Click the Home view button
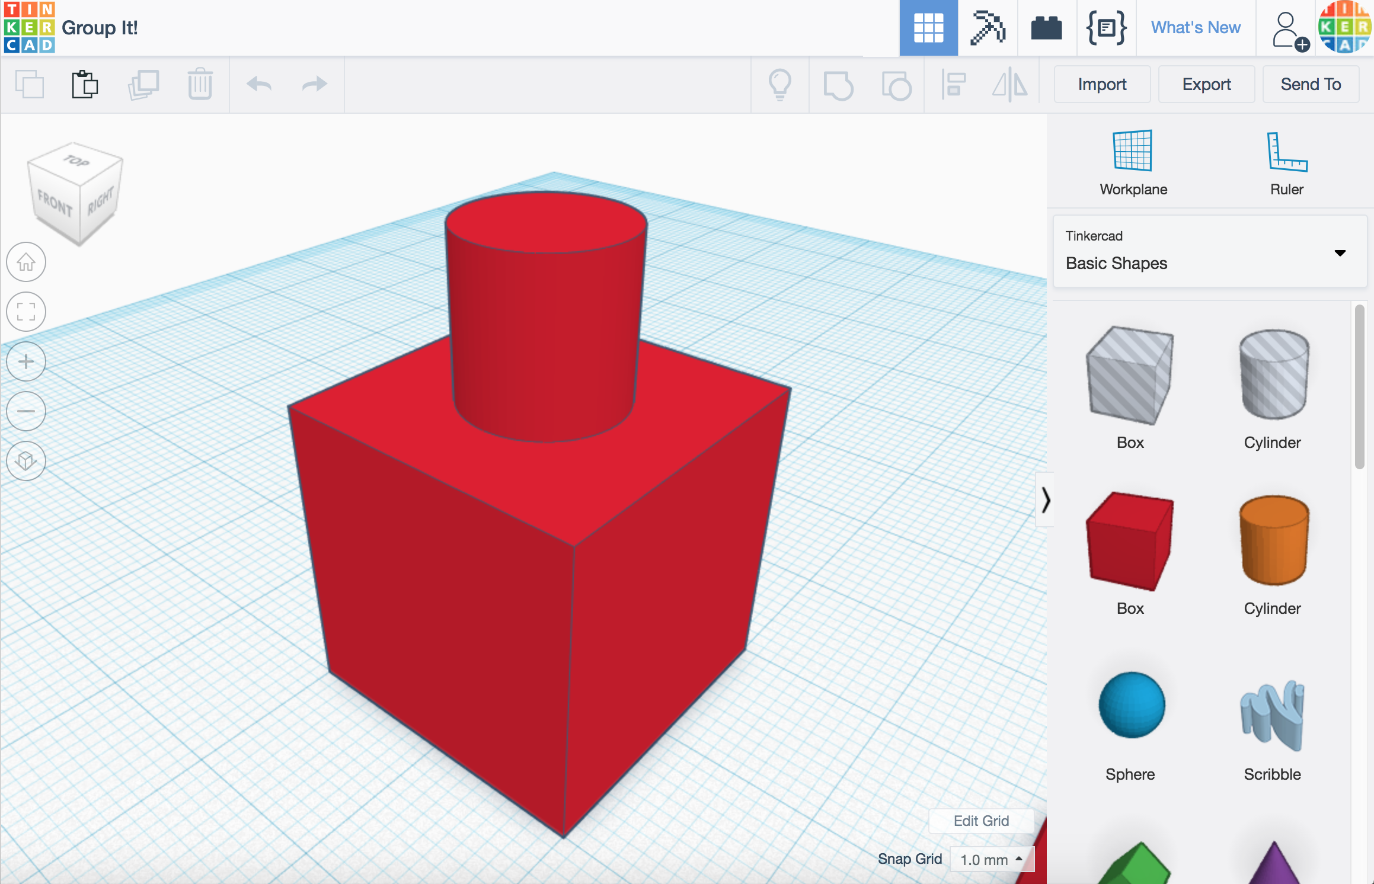The image size is (1374, 884). tap(26, 262)
